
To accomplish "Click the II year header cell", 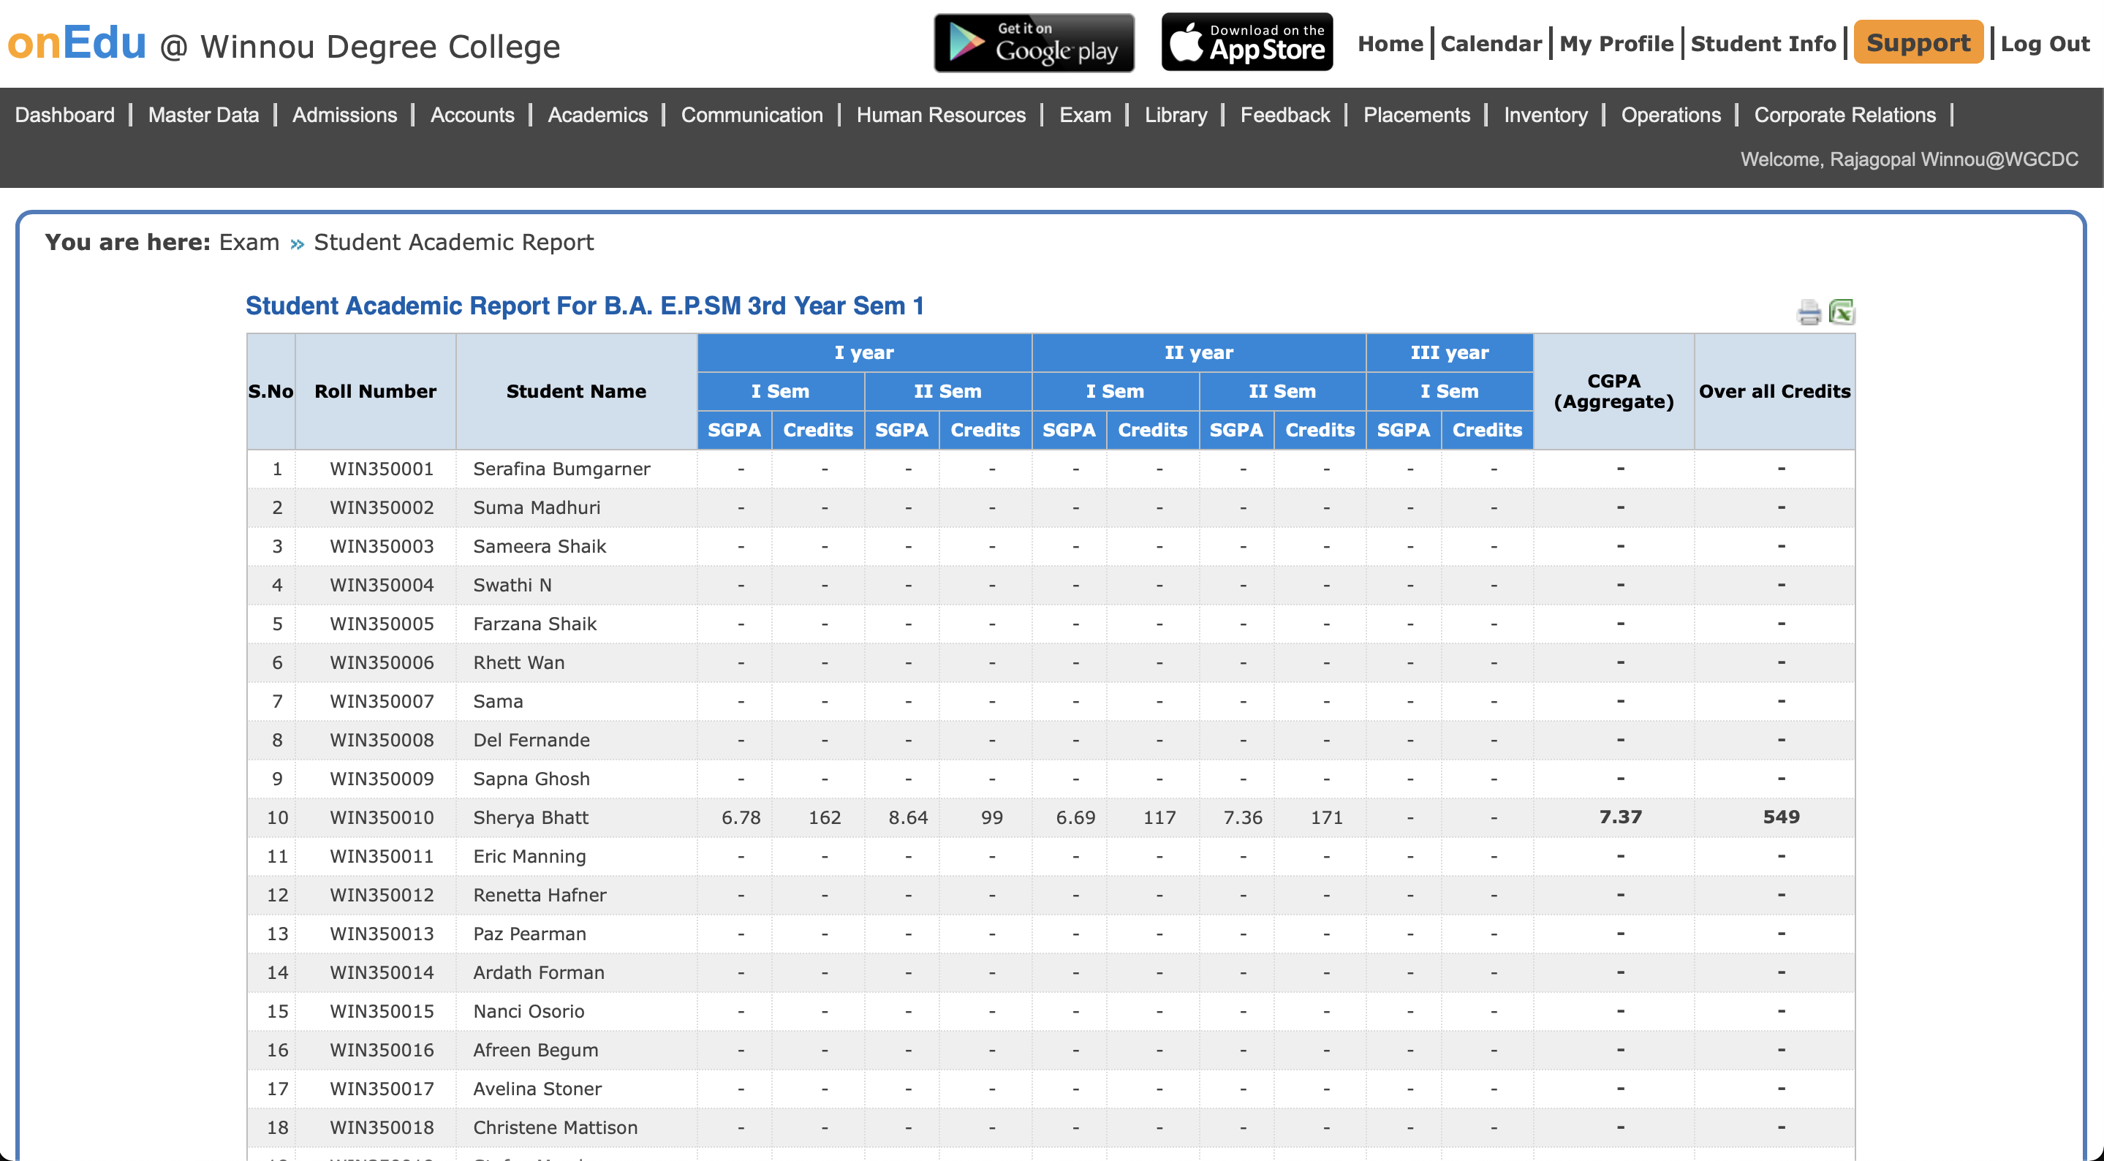I will [x=1198, y=353].
